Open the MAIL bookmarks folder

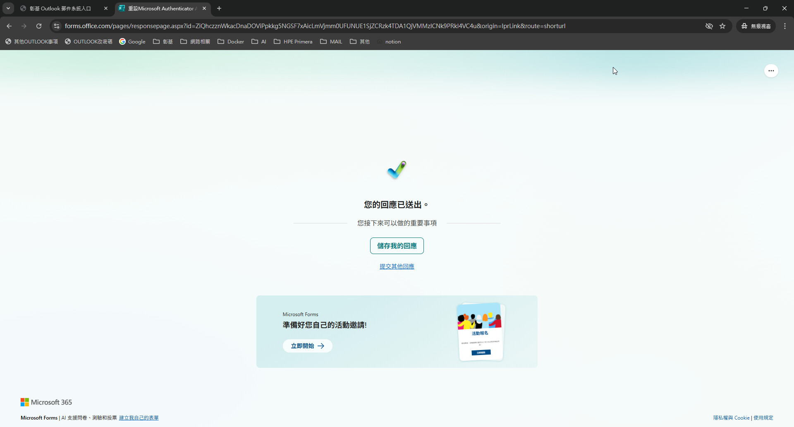point(331,42)
